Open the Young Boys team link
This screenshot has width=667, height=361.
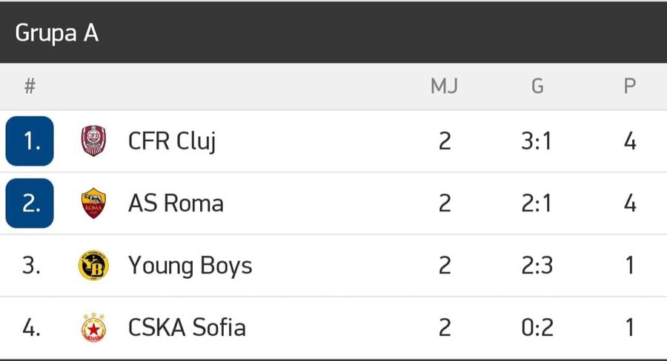coord(190,266)
